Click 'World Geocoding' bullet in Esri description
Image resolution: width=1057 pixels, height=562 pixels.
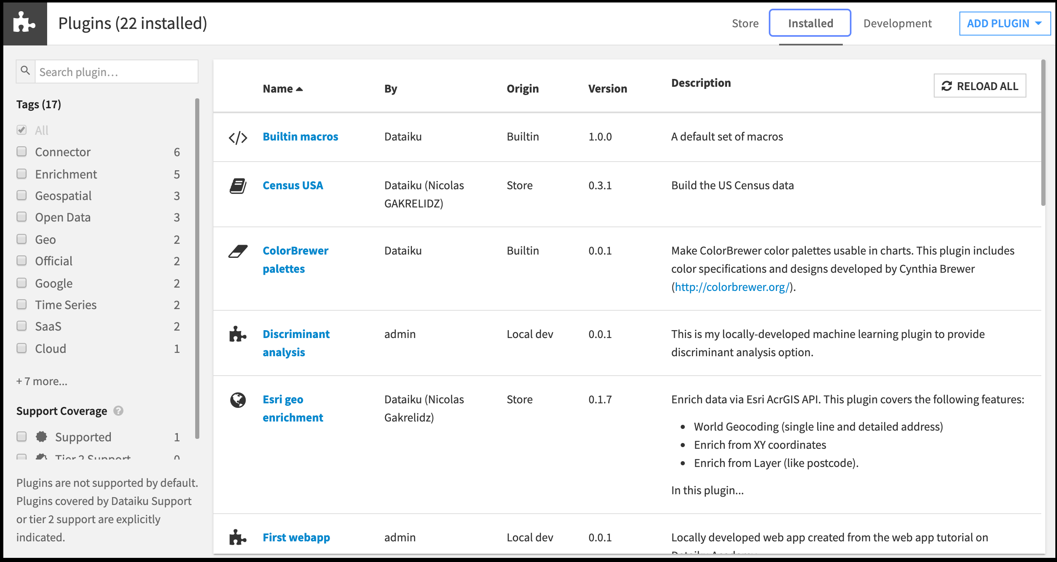tap(818, 427)
